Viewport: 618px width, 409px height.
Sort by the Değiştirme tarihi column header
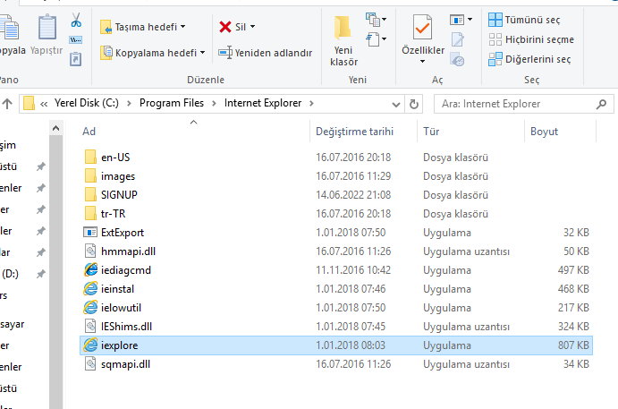(354, 132)
